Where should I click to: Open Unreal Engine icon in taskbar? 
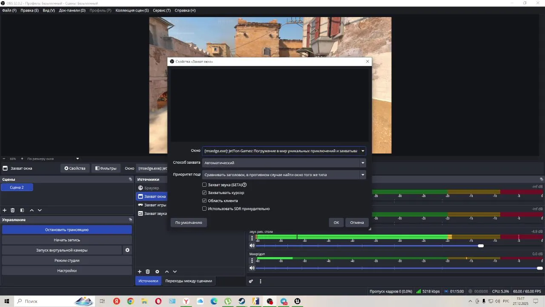(298, 301)
